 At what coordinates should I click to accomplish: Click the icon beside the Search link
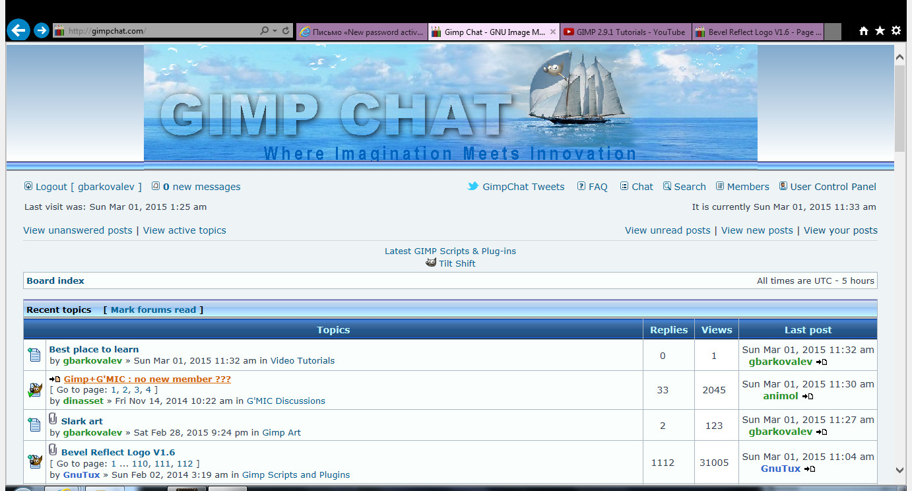click(667, 186)
